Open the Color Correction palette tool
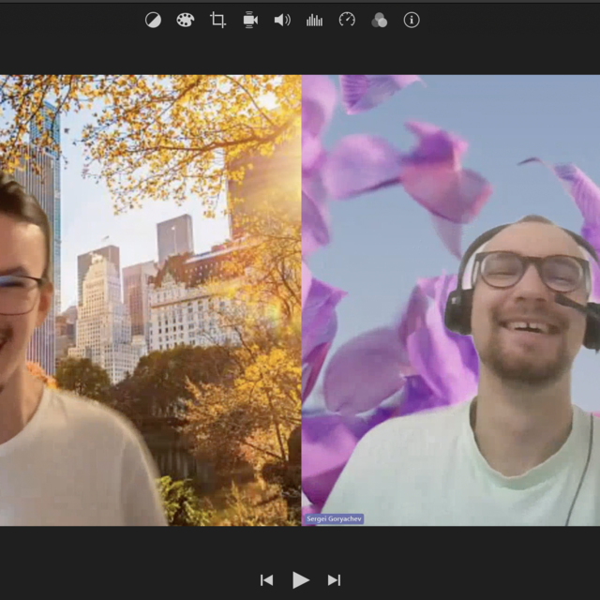This screenshot has width=600, height=600. pyautogui.click(x=185, y=20)
